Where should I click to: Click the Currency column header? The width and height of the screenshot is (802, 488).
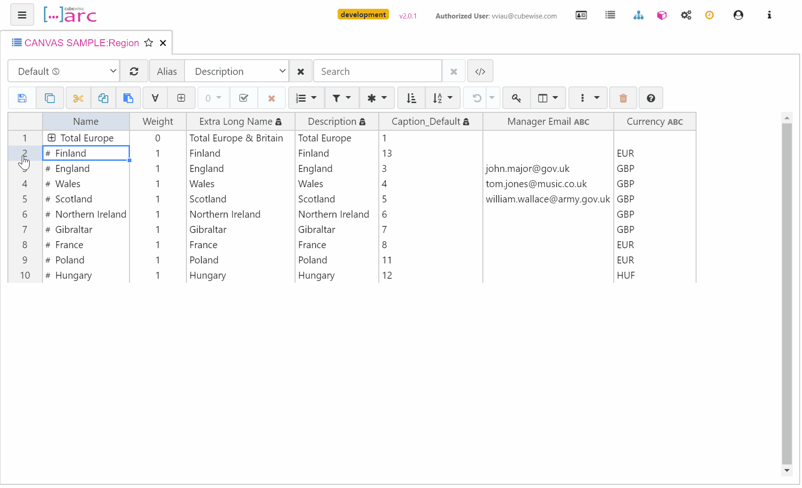coord(654,122)
